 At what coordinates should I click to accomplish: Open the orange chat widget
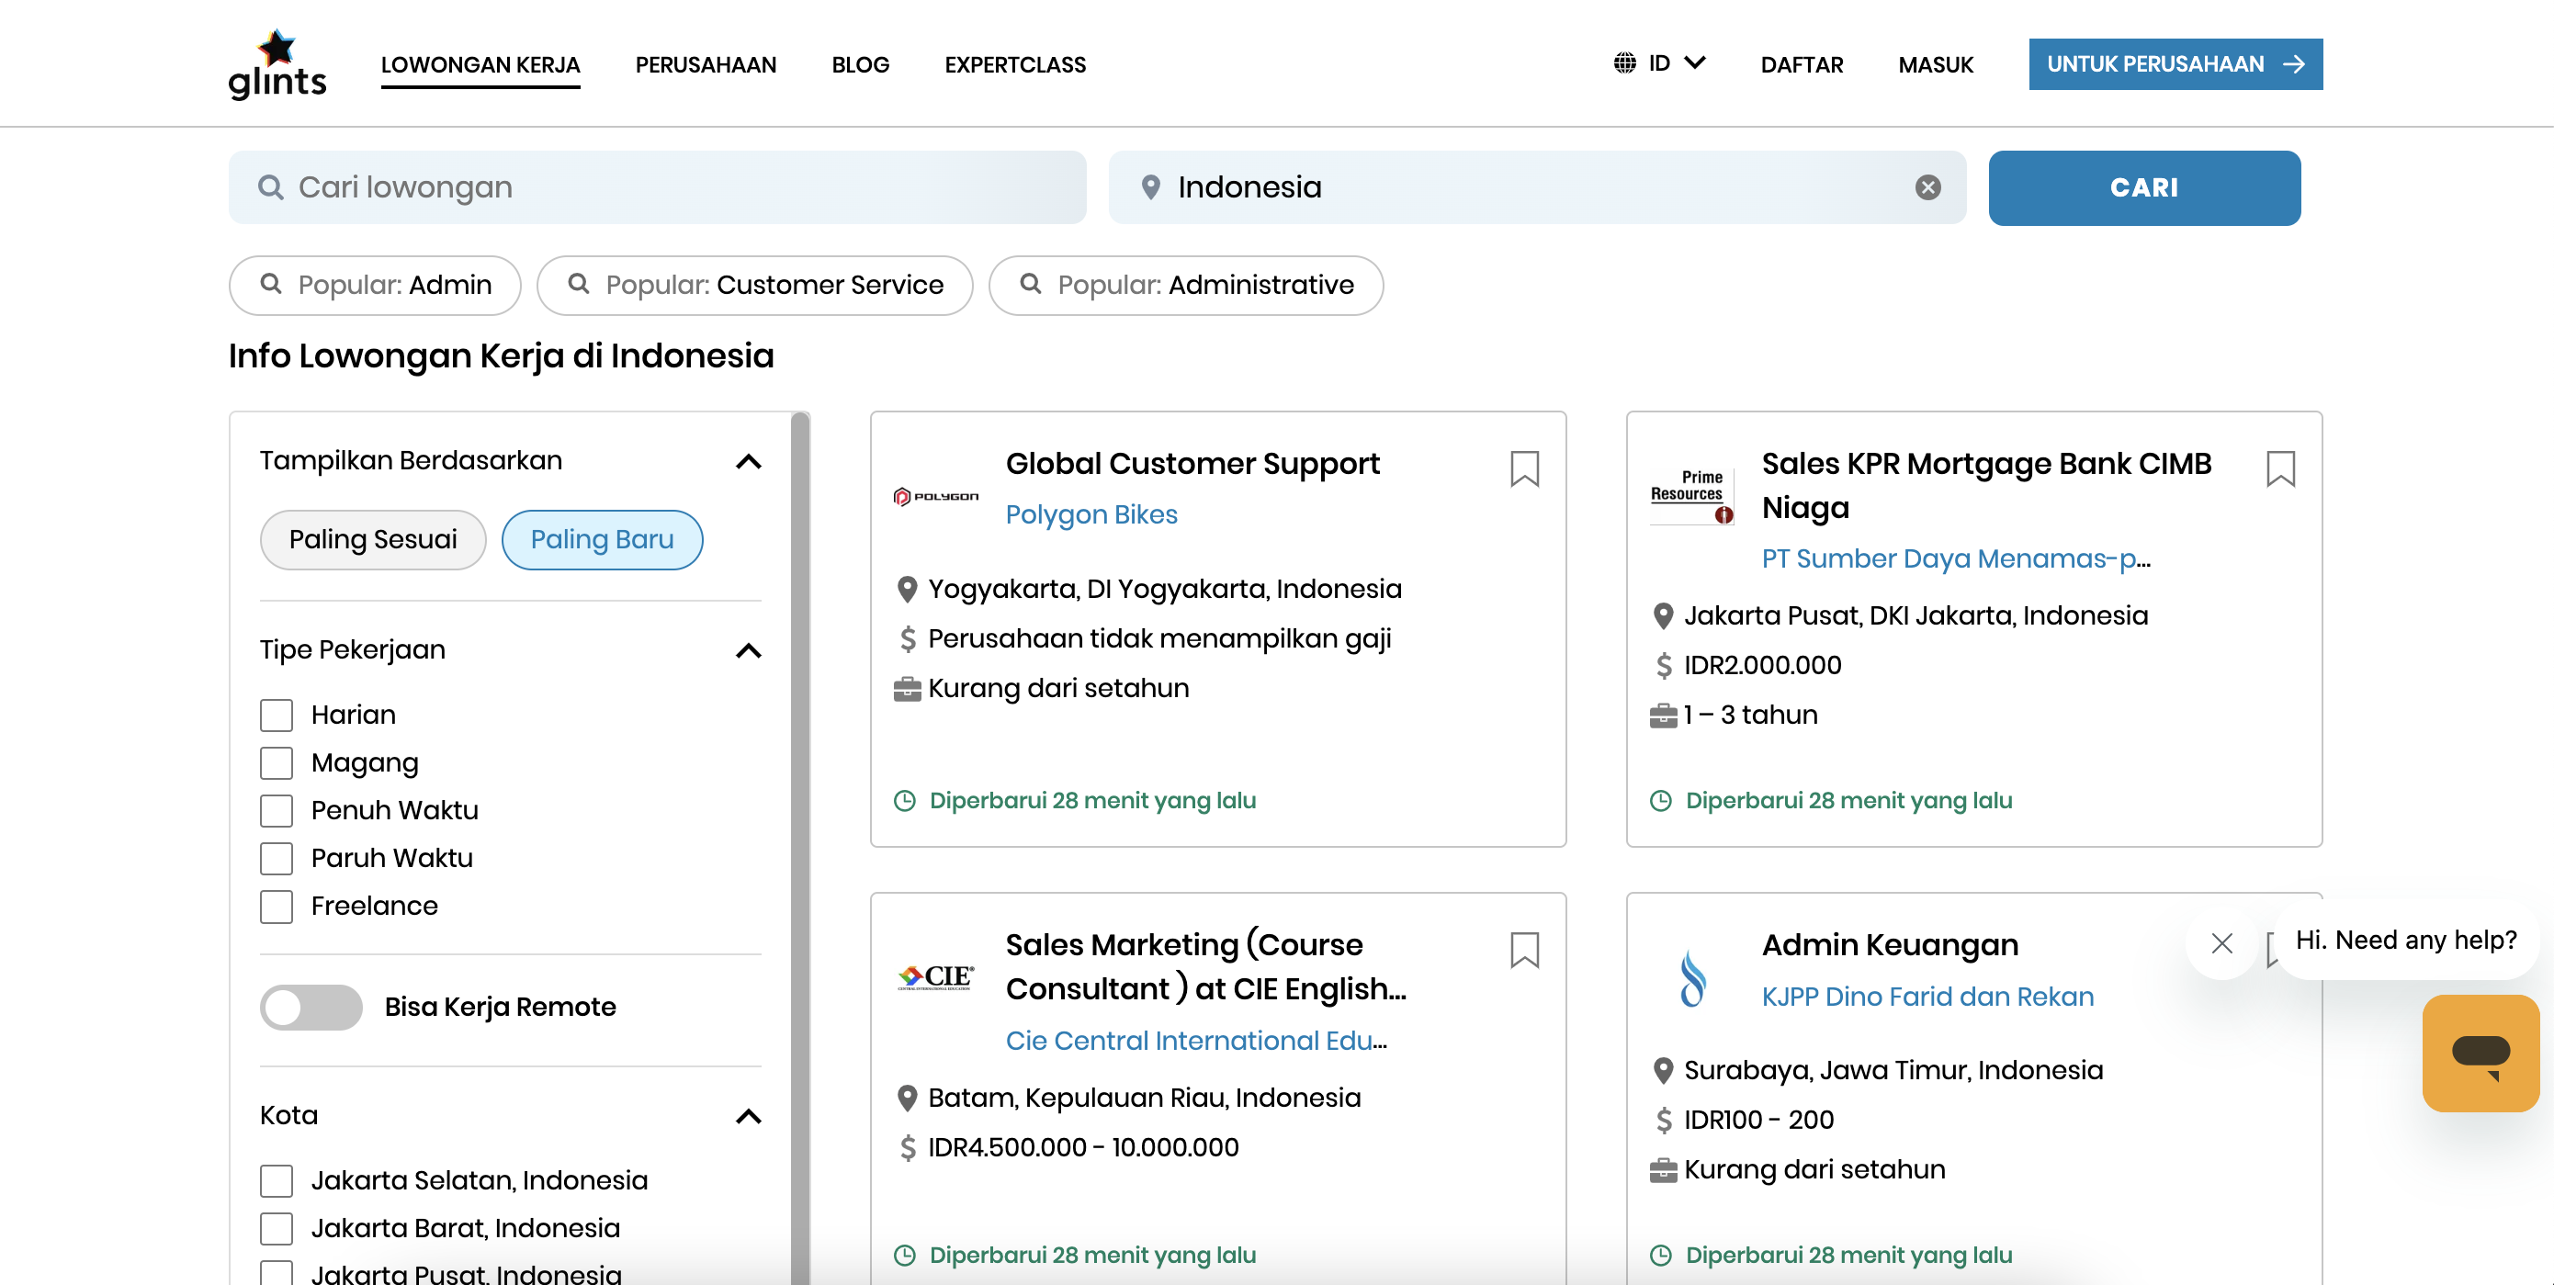2480,1053
